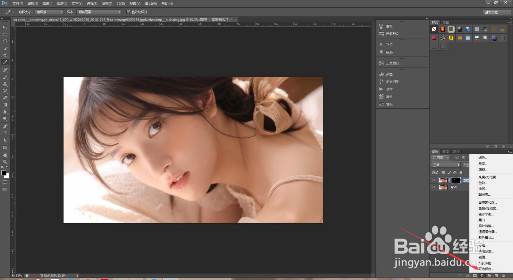Open the layer filter 类型 dropdown

click(441, 157)
